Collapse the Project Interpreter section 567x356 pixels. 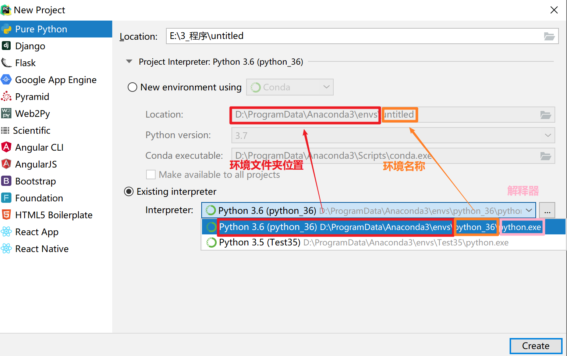[129, 62]
